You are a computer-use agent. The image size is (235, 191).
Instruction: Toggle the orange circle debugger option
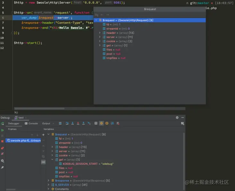click(x=107, y=123)
